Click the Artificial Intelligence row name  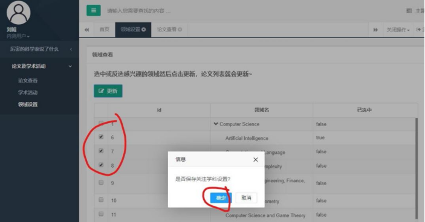click(247, 138)
